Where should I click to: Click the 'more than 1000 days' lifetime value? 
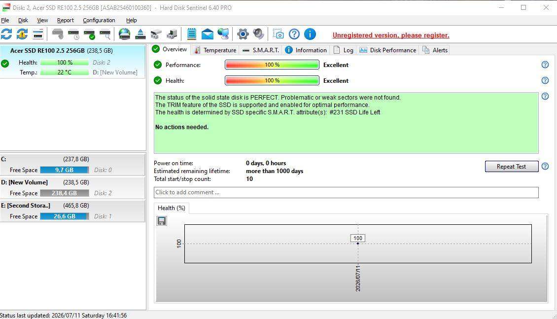click(x=275, y=171)
